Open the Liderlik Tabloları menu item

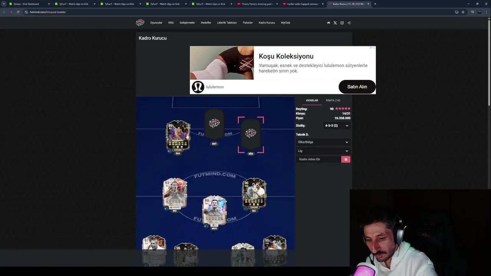pyautogui.click(x=227, y=23)
